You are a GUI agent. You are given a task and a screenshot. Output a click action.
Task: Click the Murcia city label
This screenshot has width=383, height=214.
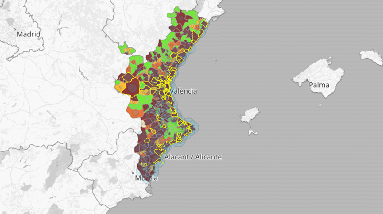146,178
